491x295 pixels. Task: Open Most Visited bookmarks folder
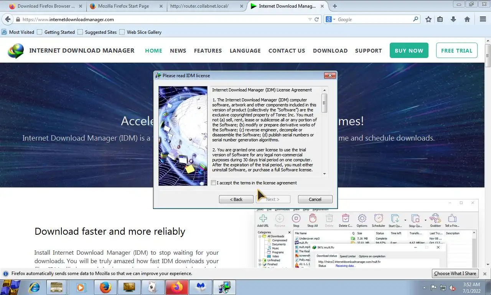click(x=18, y=32)
